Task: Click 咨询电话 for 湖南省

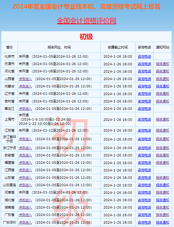Action: coord(144,207)
